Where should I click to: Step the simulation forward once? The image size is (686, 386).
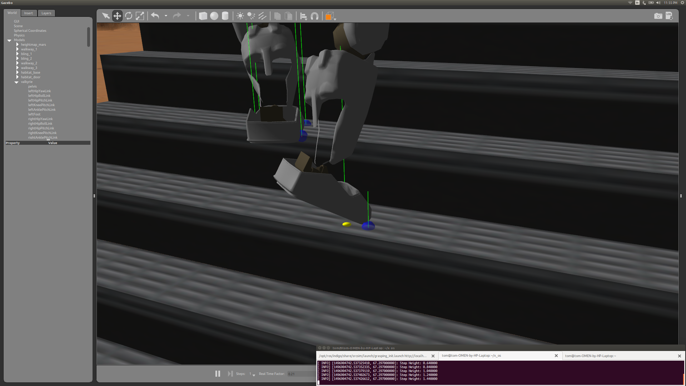tap(230, 373)
